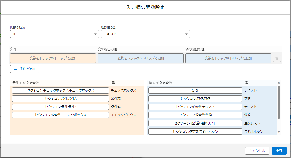Viewport: 291px width, 158px height.
Task: Select variable セクション.チェックボックス.チェックボックス
Action: (x=60, y=90)
